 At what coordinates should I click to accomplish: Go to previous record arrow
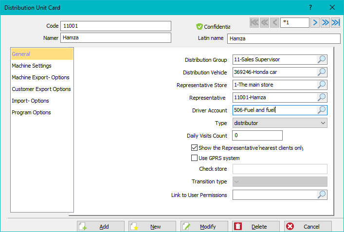[x=275, y=22]
